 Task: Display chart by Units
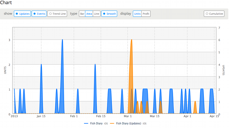(137, 13)
